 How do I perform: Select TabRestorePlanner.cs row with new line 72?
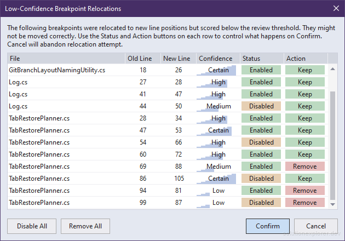[168, 154]
